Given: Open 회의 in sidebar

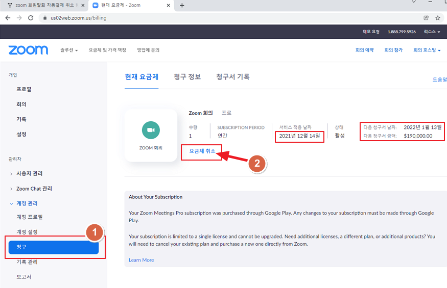Looking at the screenshot, I should coord(21,104).
